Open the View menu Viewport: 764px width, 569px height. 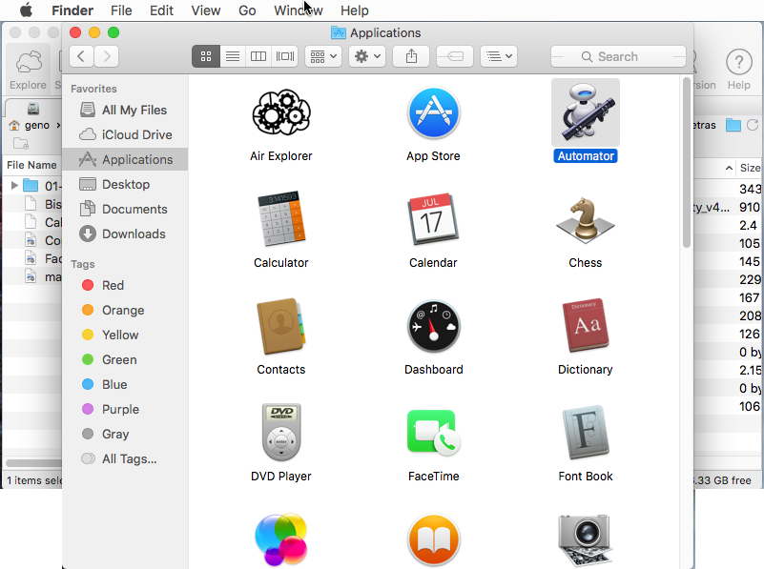coord(206,10)
